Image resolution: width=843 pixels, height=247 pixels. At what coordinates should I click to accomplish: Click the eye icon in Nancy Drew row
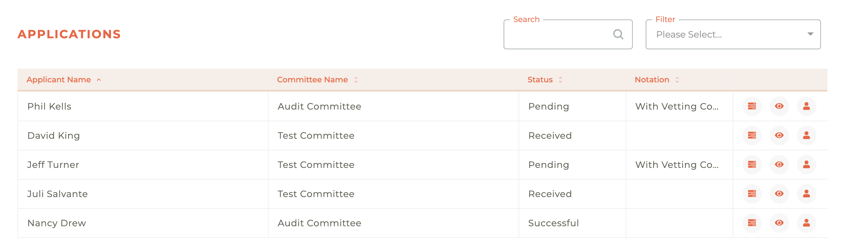coord(779,223)
